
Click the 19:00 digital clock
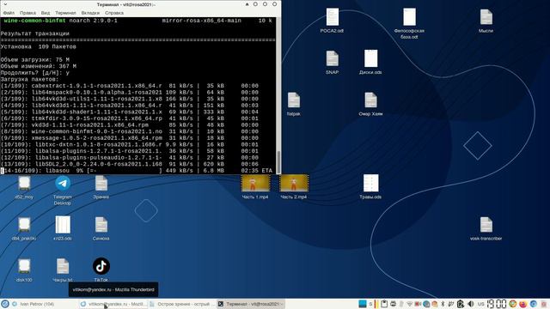tap(497, 304)
